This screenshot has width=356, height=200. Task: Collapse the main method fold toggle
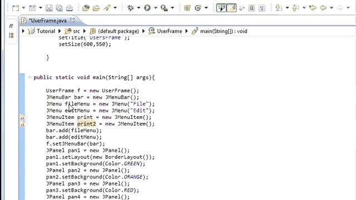pyautogui.click(x=29, y=77)
